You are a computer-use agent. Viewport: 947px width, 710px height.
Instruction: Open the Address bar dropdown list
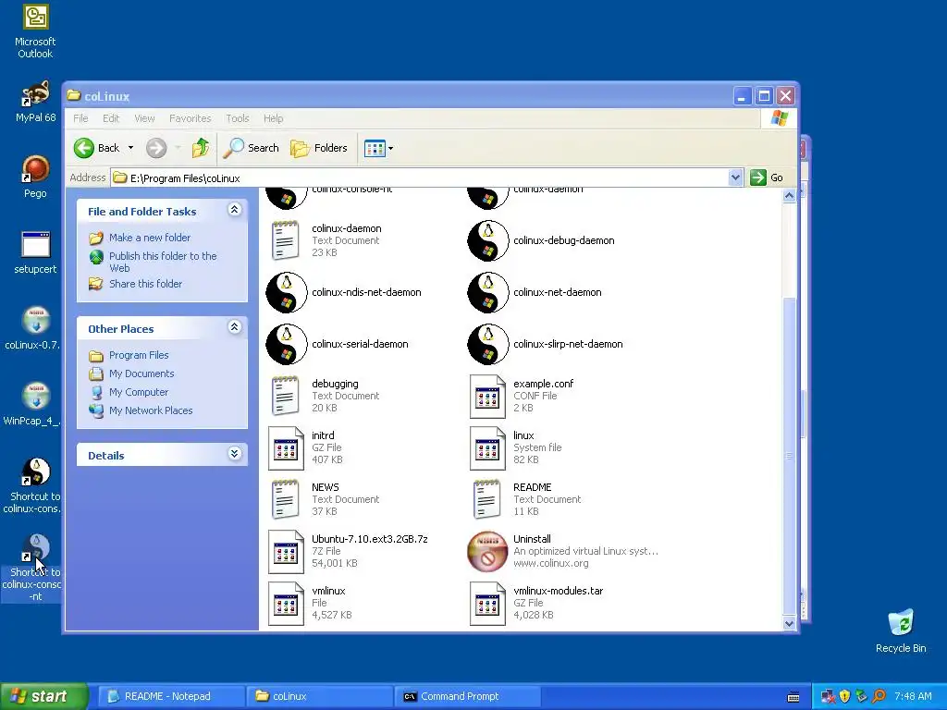click(x=735, y=177)
